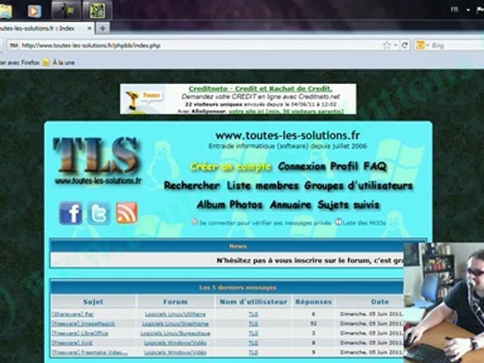
Task: Open the action center flag tray icon
Action: click(x=480, y=10)
